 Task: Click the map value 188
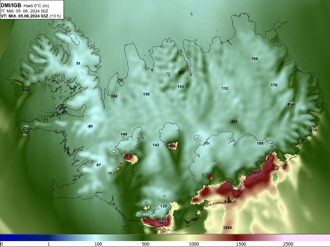[260, 143]
